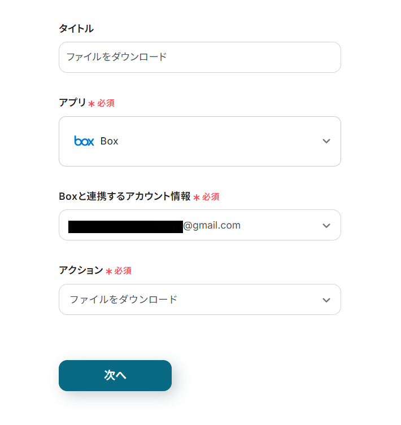Click the @gmail.com account text

point(212,225)
